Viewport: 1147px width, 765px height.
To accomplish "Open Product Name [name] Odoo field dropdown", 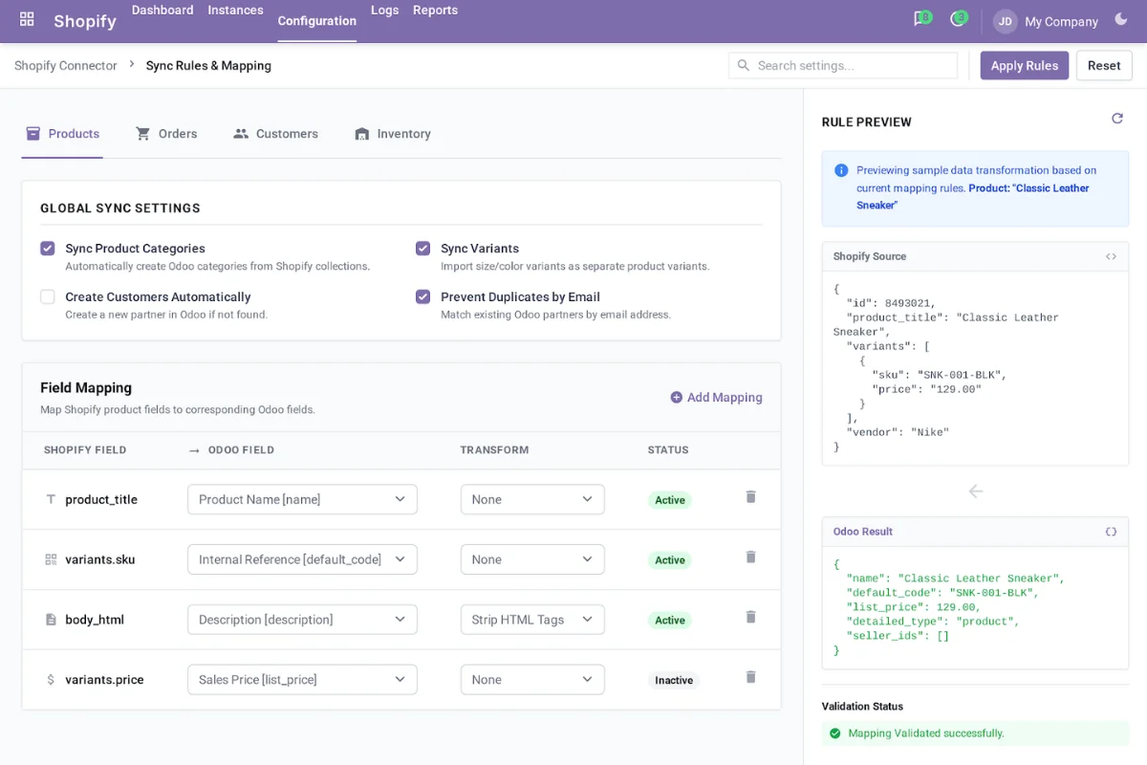I will coord(302,499).
